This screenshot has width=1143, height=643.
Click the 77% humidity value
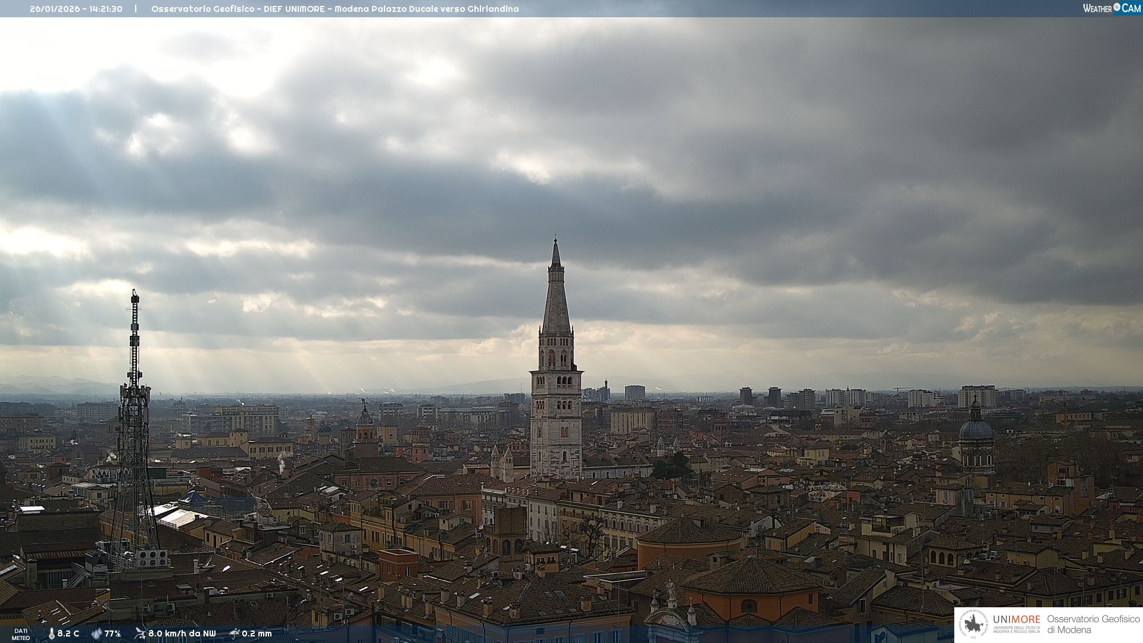[x=113, y=633]
